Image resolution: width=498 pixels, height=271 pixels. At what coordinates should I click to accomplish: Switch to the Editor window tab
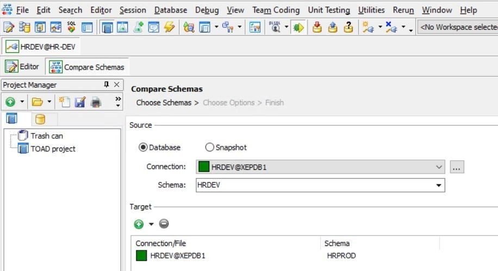click(x=22, y=67)
